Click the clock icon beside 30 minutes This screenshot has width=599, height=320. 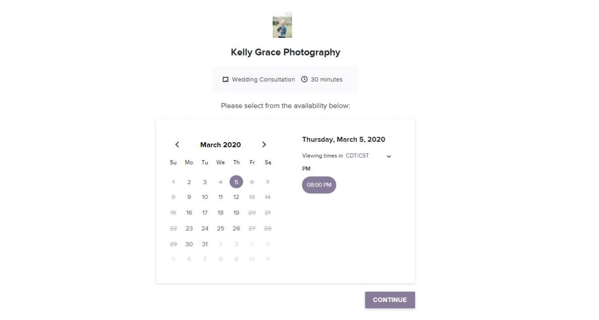304,79
